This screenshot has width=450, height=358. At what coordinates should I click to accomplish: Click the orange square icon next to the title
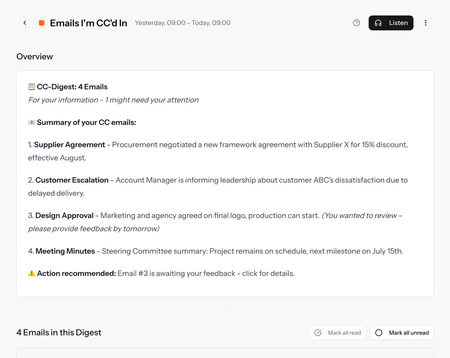(x=42, y=23)
